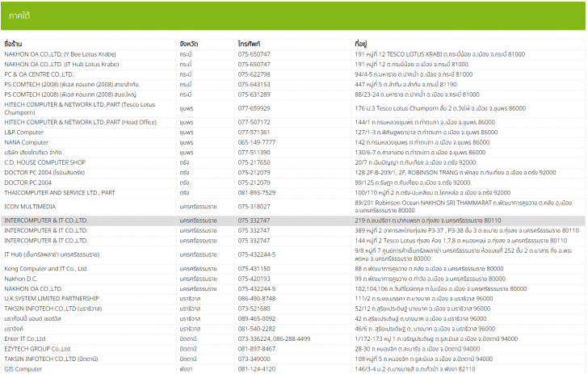This screenshot has width=588, height=374.
Task: Click address 191 หมู่ที่ 12 TESCO LOTUS KRABI
Action: (440, 54)
